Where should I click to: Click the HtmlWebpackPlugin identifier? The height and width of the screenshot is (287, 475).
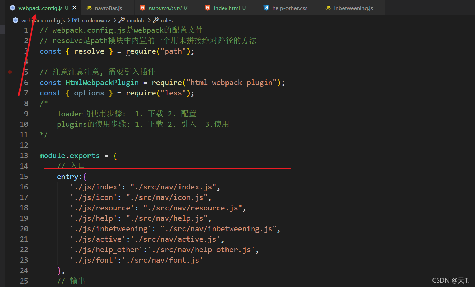tap(102, 83)
